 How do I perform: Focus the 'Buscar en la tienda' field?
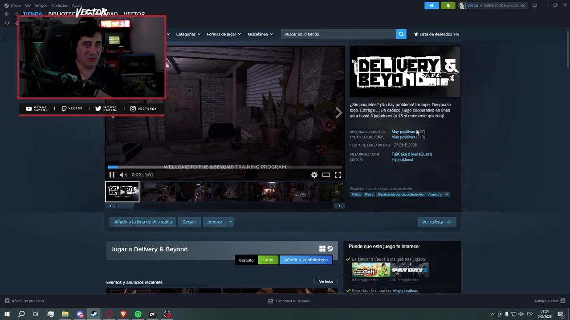[x=338, y=34]
